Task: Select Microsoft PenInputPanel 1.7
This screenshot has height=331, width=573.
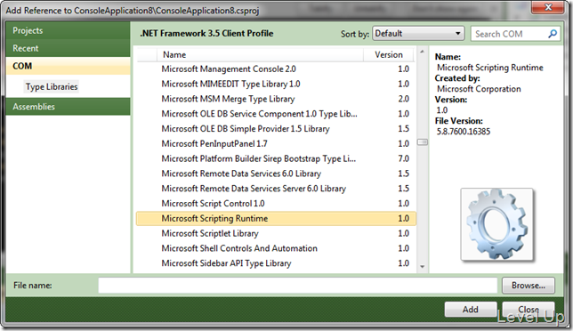Action: pyautogui.click(x=276, y=144)
